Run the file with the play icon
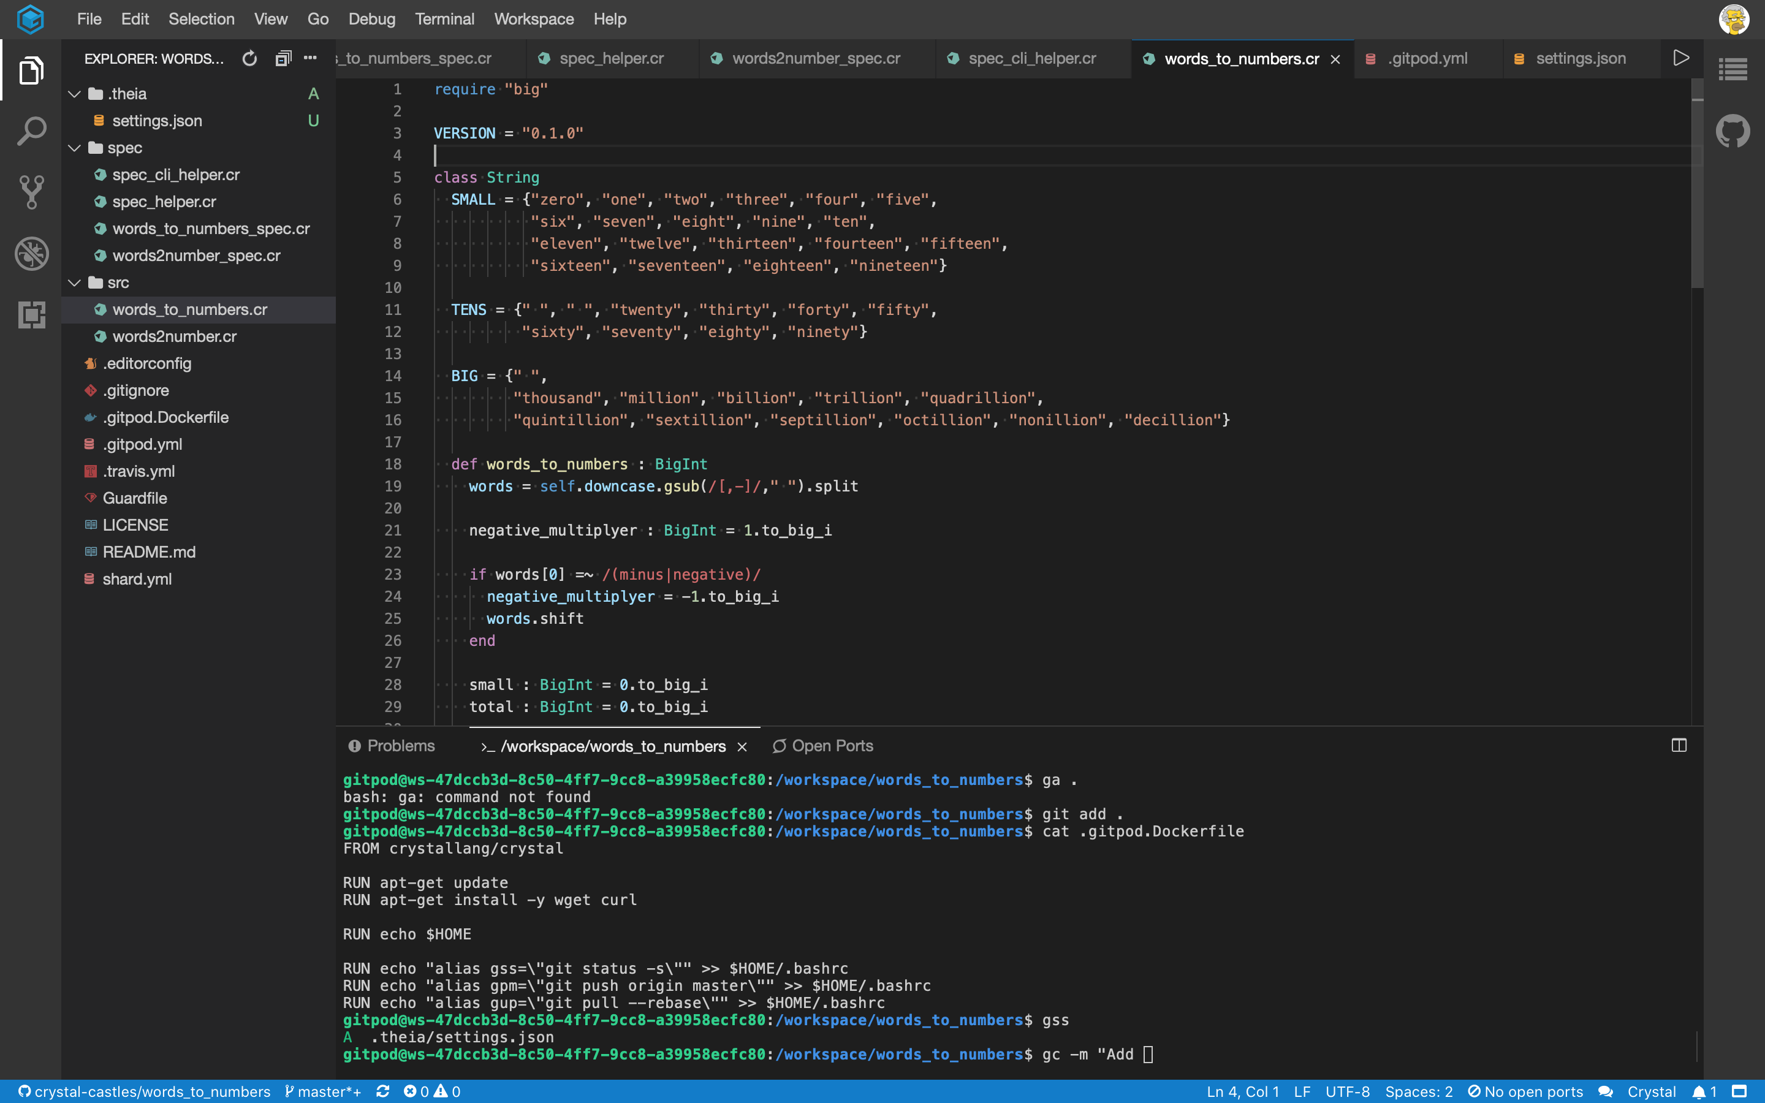 pyautogui.click(x=1681, y=58)
